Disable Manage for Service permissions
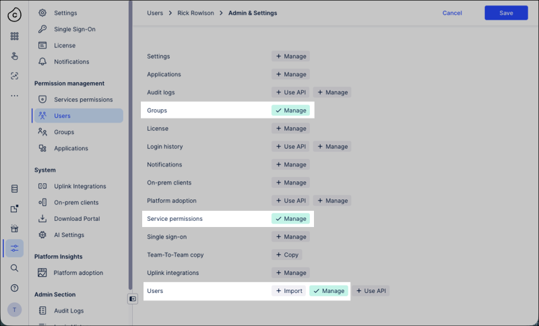This screenshot has height=326, width=539. click(x=290, y=219)
